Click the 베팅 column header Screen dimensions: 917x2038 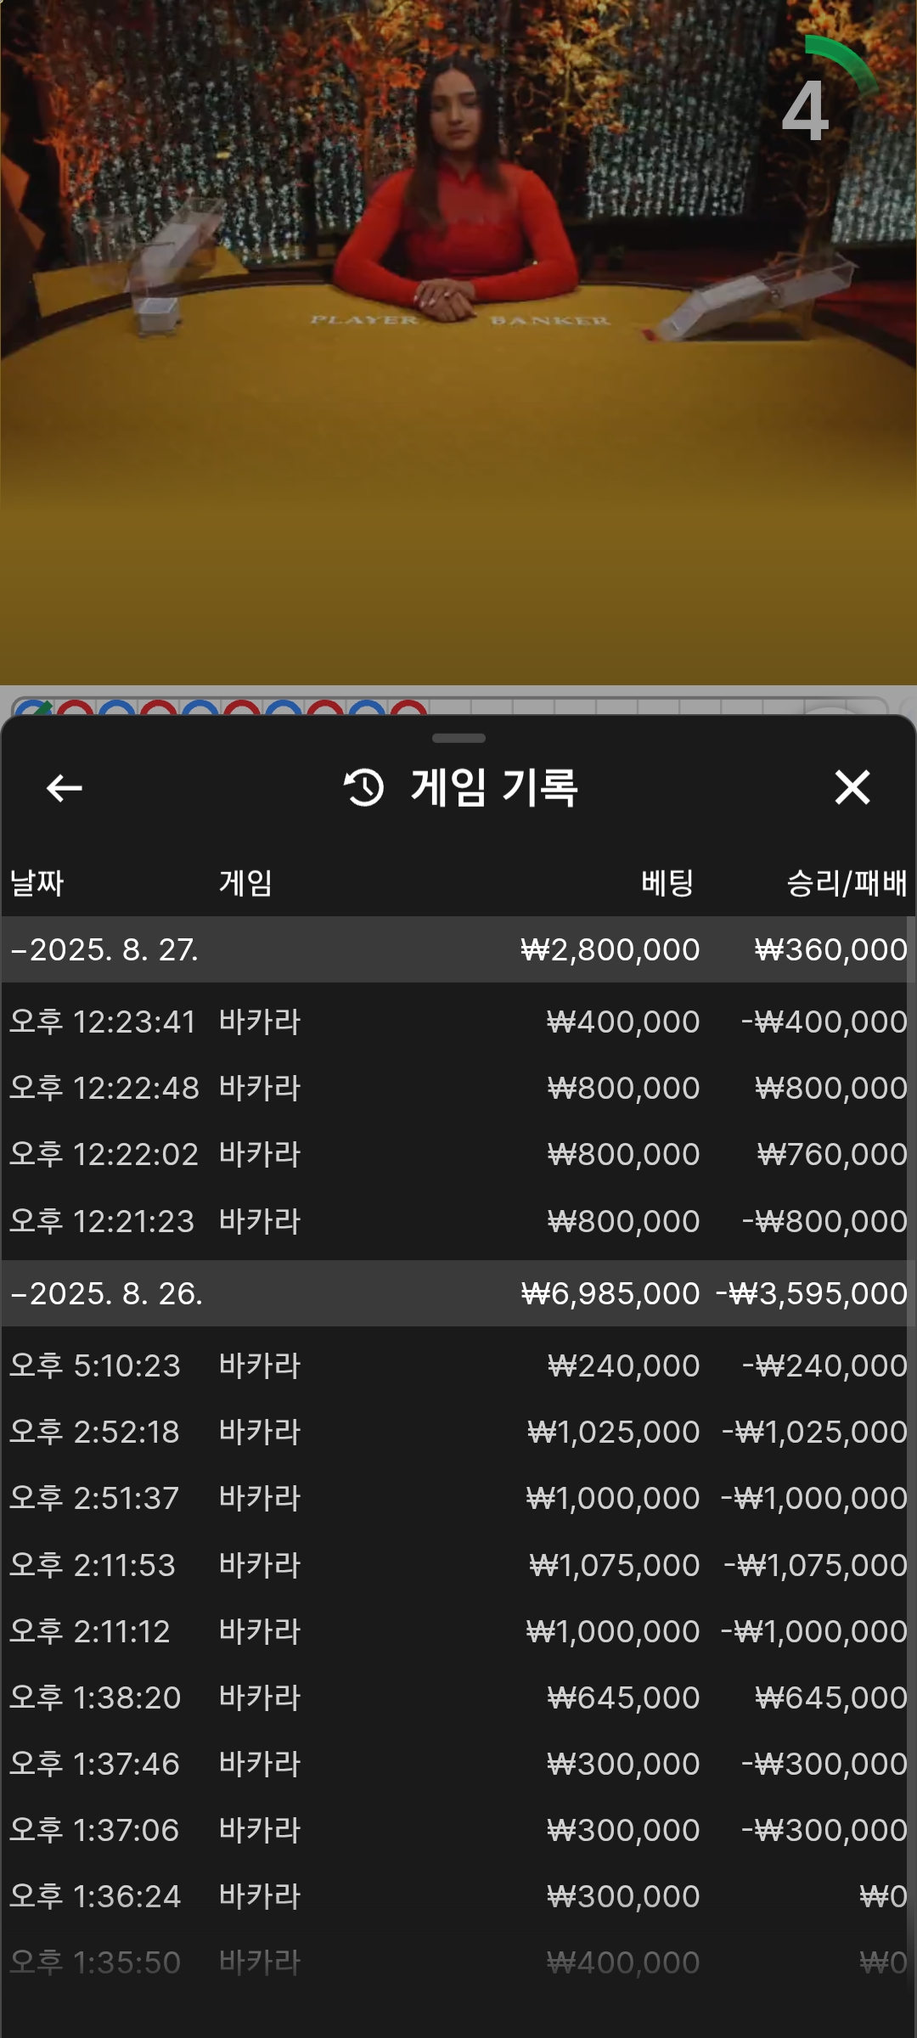[x=667, y=883]
